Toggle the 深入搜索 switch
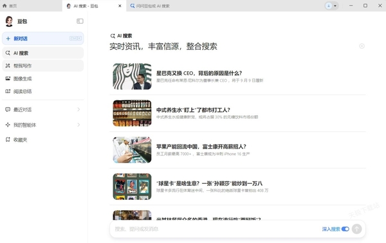Viewport: 386px width, 243px height. tap(345, 229)
